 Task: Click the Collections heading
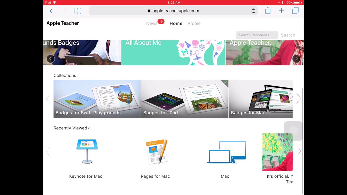pyautogui.click(x=65, y=76)
